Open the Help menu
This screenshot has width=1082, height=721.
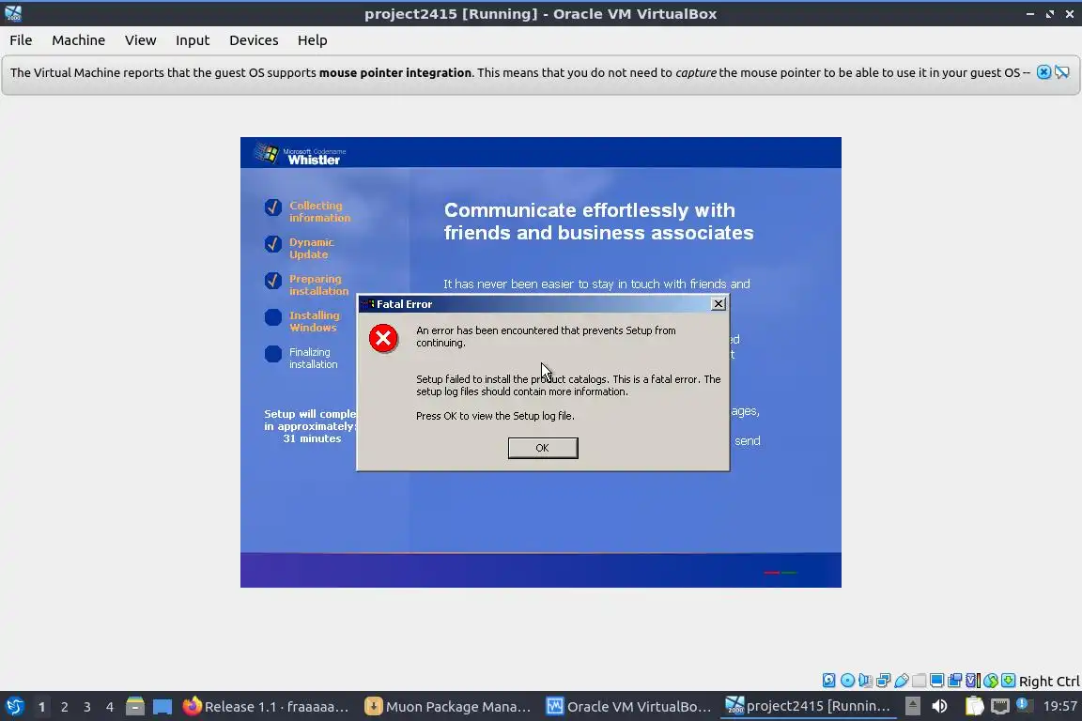(312, 40)
